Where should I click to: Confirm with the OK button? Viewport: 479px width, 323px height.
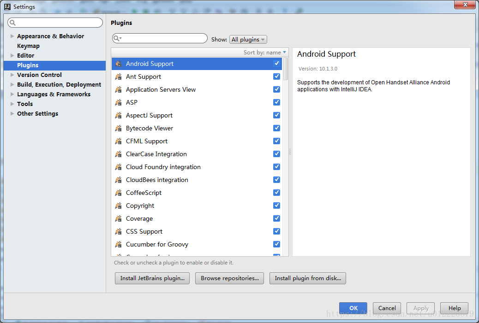tap(353, 308)
